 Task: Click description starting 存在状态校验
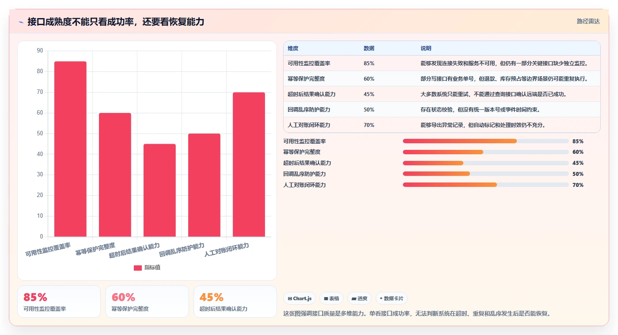[480, 110]
